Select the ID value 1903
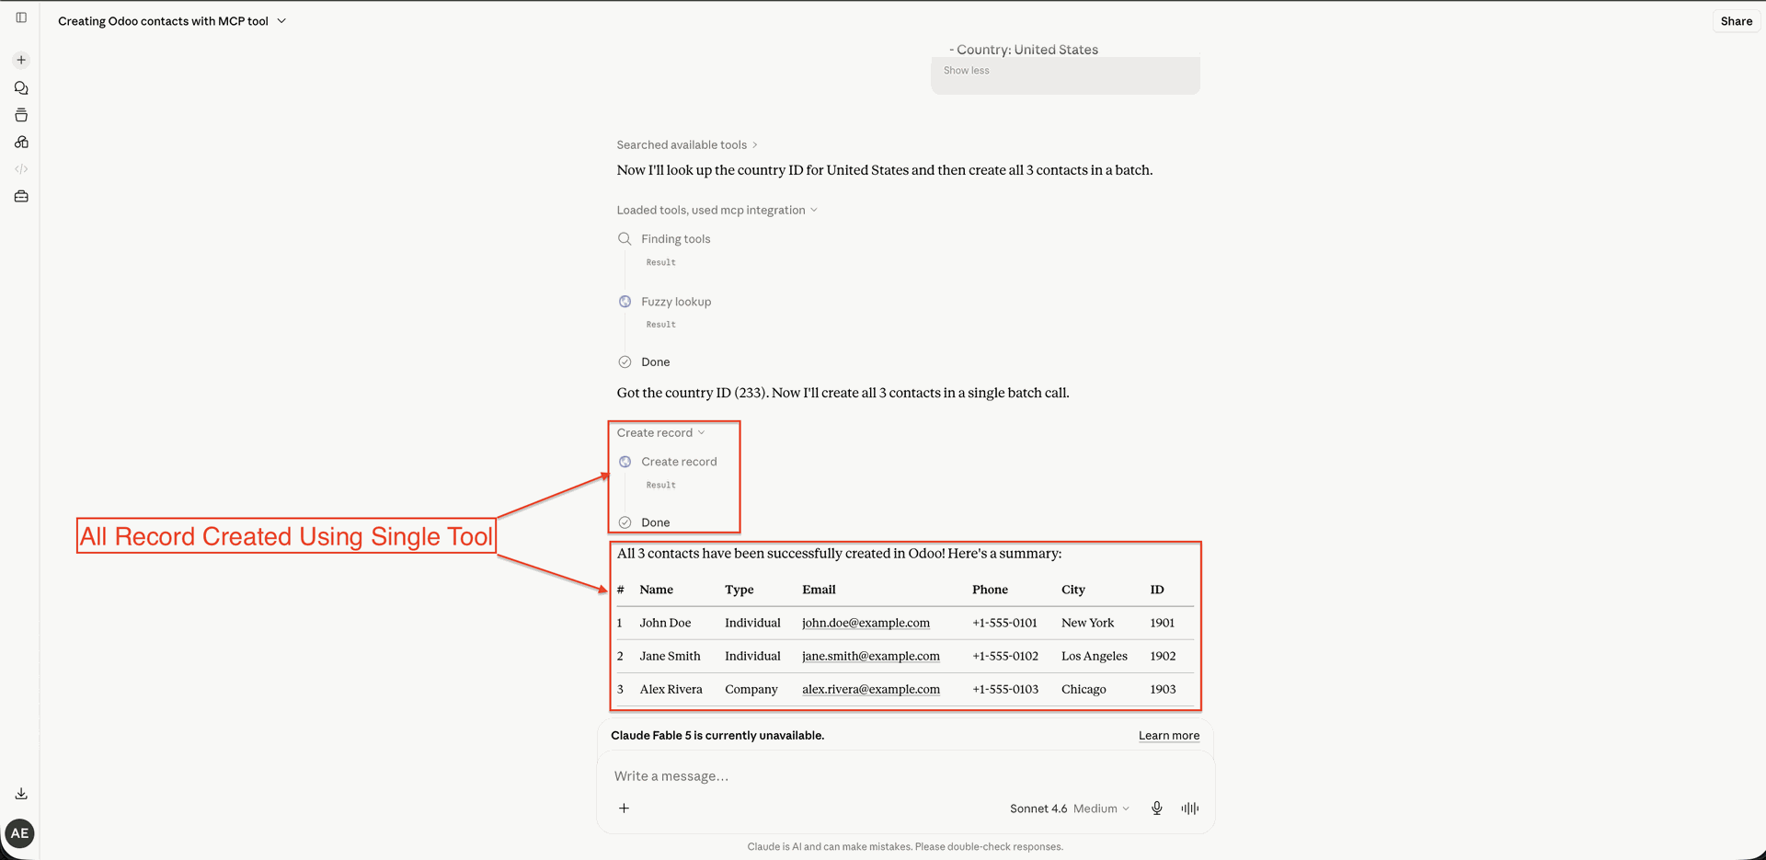This screenshot has width=1766, height=860. pyautogui.click(x=1163, y=689)
